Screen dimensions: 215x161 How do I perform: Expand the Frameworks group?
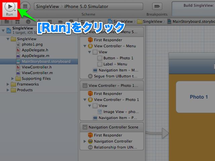click(x=8, y=84)
